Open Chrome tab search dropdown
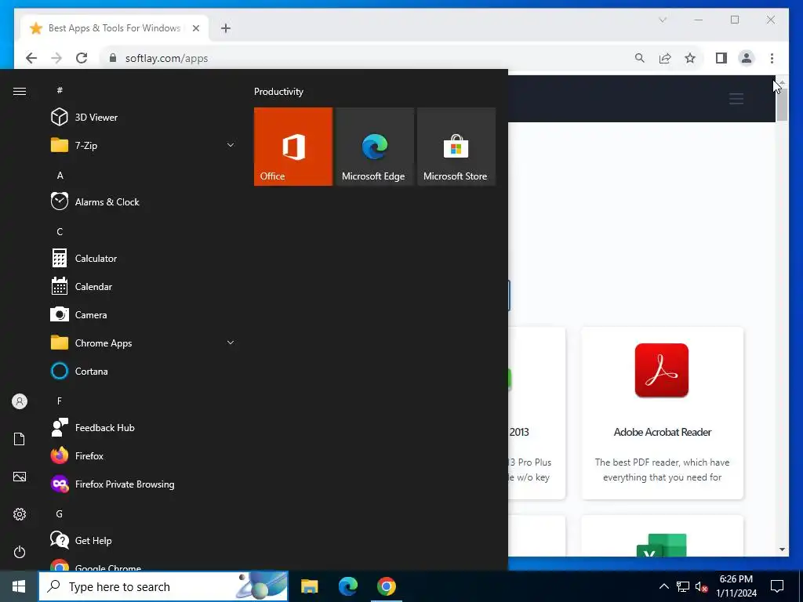803x602 pixels. (663, 20)
